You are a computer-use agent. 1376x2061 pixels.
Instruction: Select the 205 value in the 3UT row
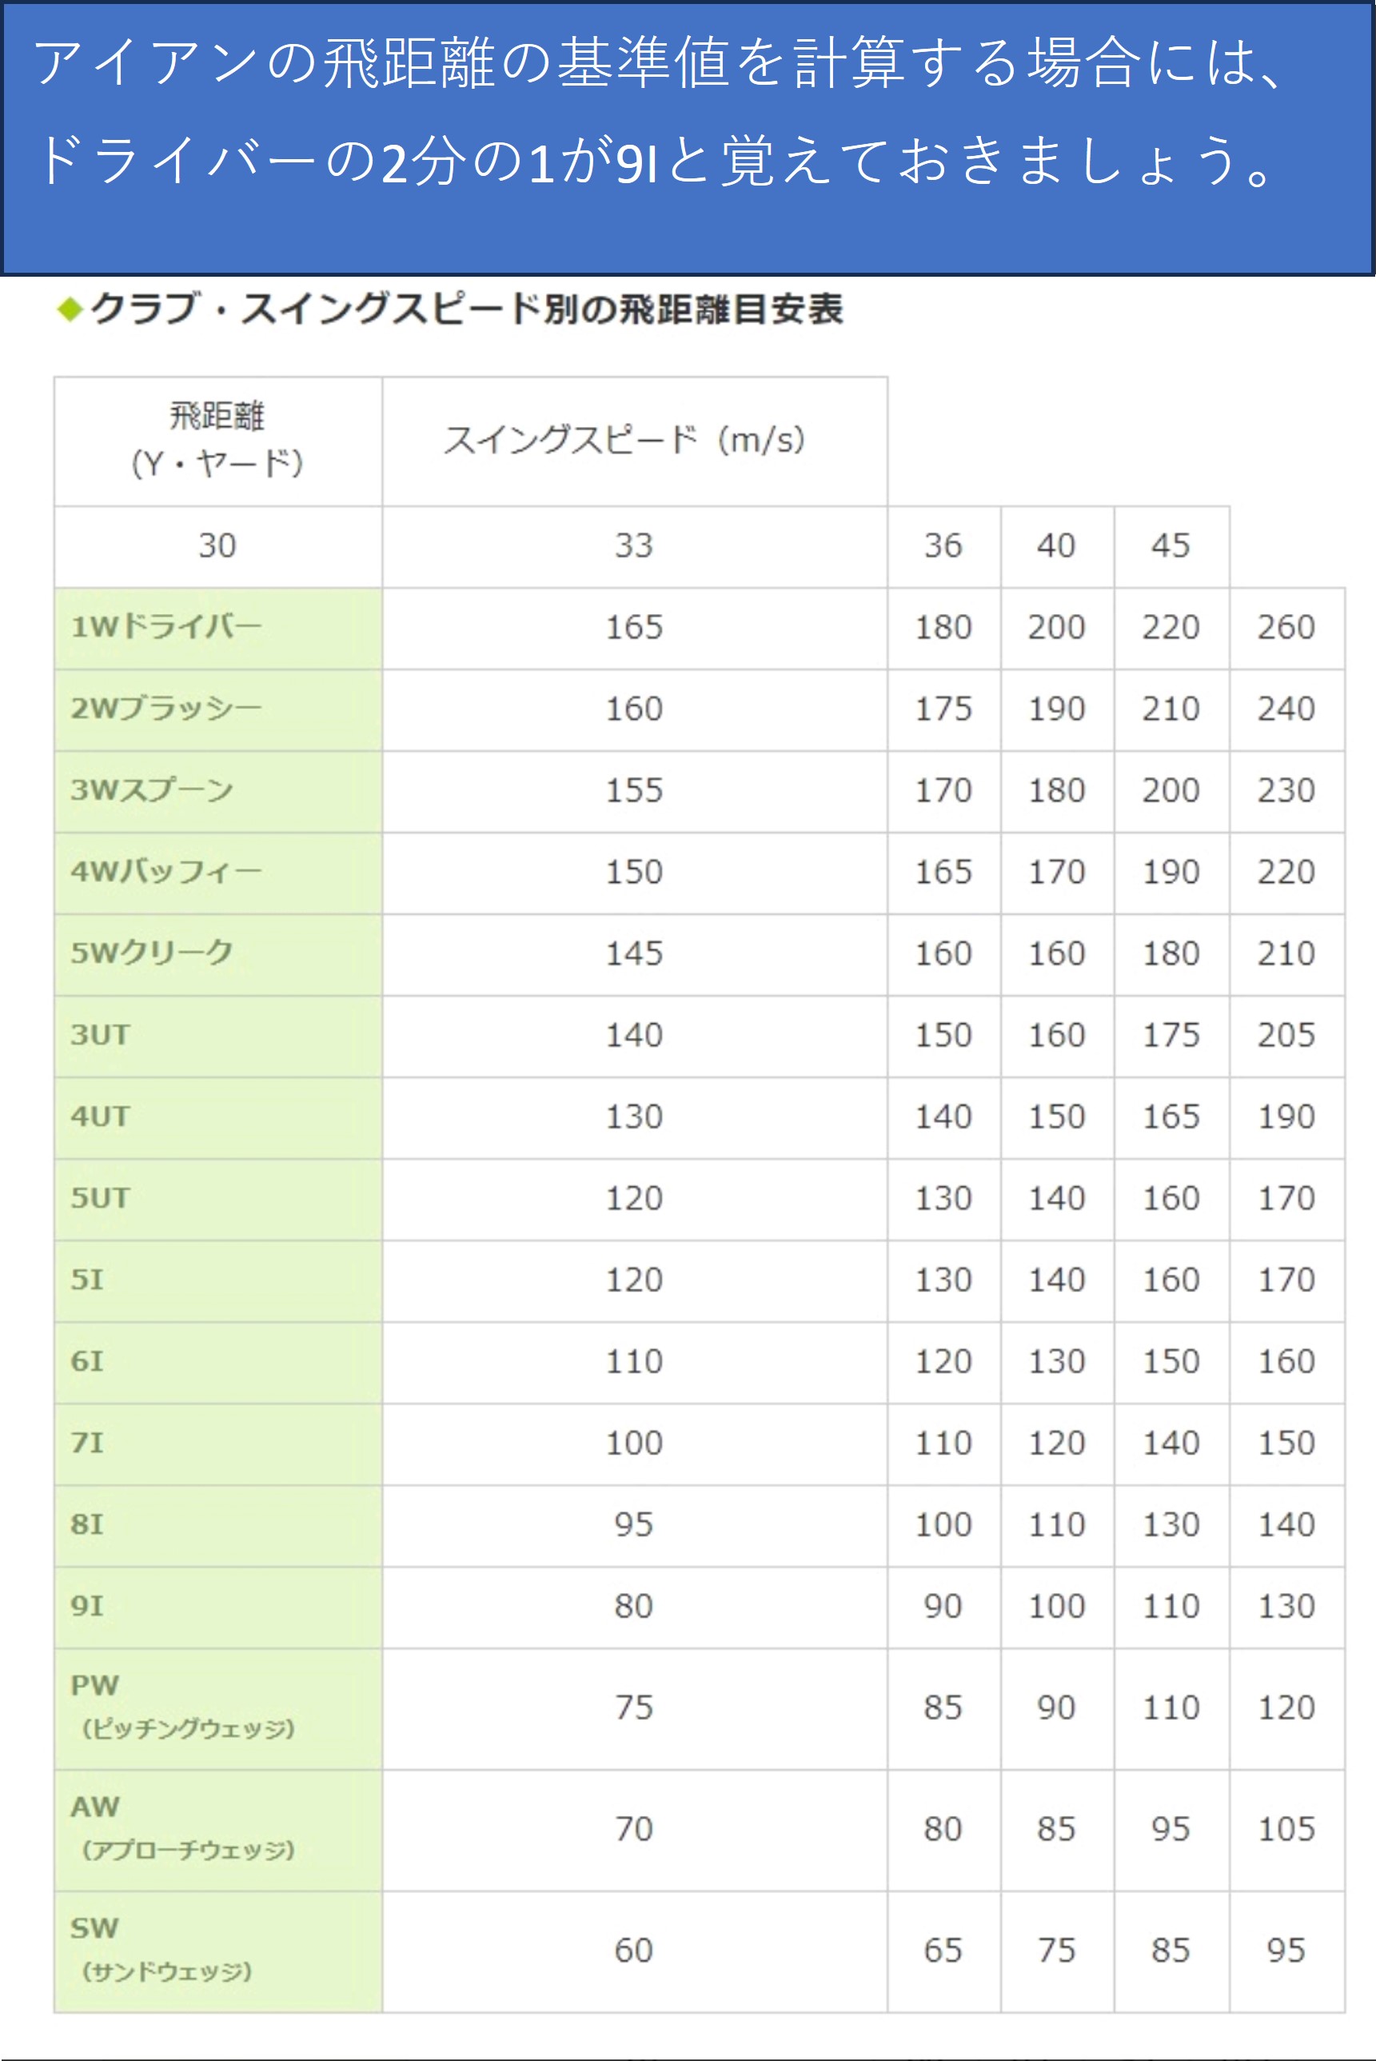(1286, 1036)
